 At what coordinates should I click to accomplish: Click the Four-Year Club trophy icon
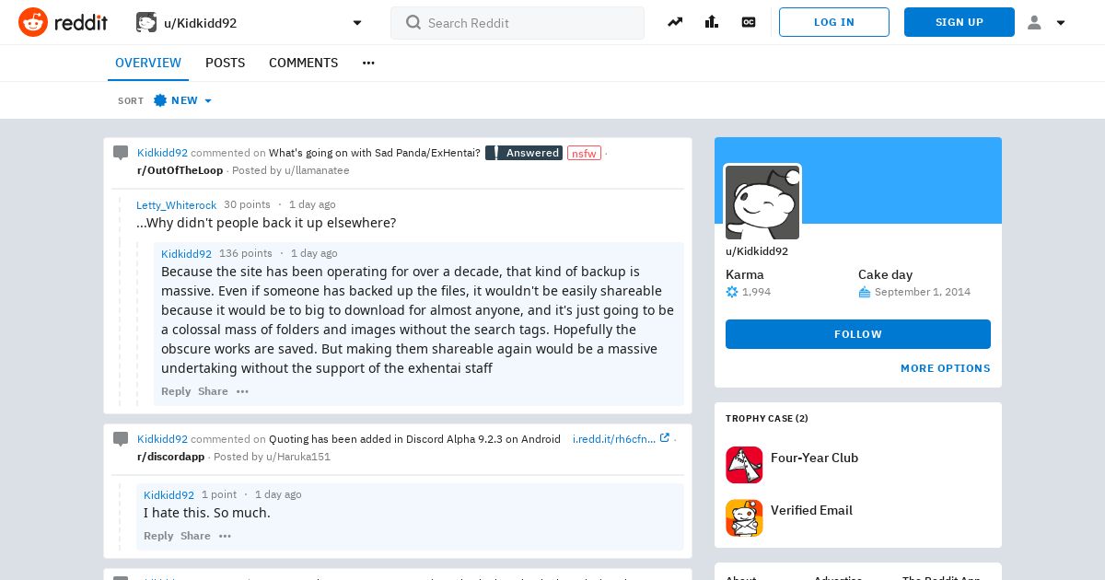744,465
